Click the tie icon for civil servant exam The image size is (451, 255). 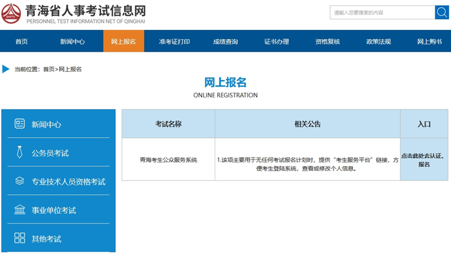20,153
